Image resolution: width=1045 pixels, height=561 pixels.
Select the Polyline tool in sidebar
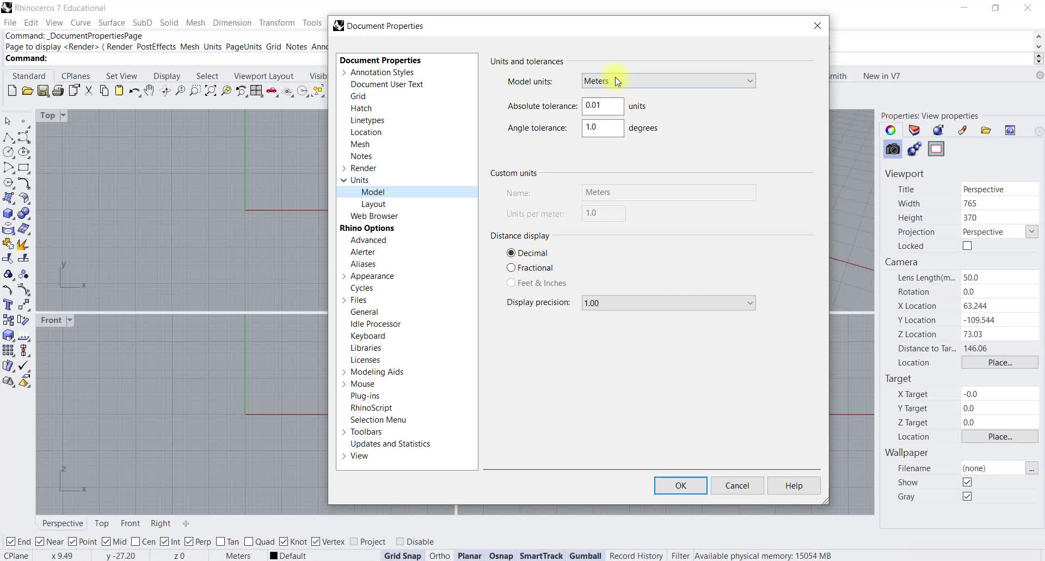coord(8,137)
